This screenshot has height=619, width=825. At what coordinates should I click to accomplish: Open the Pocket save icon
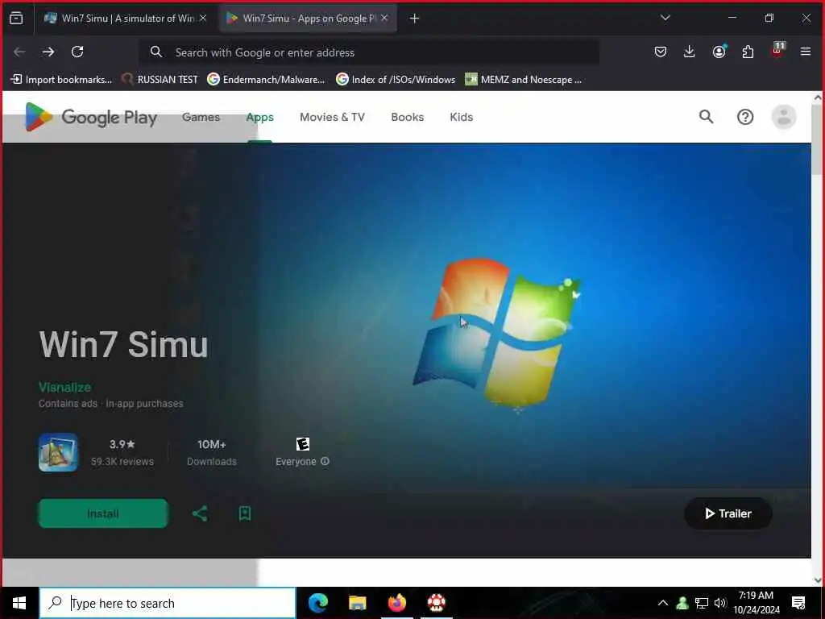click(x=661, y=52)
